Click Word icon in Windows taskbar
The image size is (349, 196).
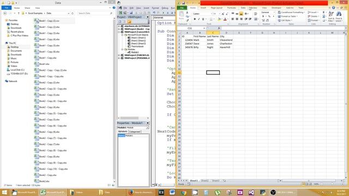[x=172, y=192]
